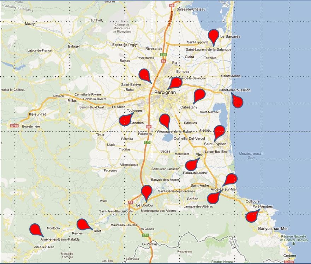Click the red marker near Le Barcarès
Screen dimensions: 311x264
[213, 36]
